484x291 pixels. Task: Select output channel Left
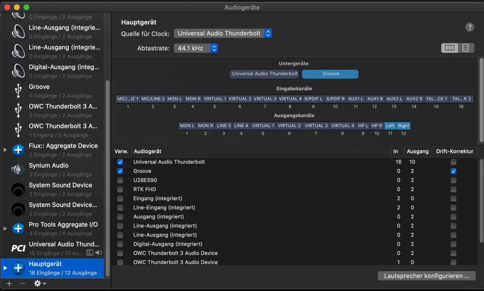pos(390,125)
